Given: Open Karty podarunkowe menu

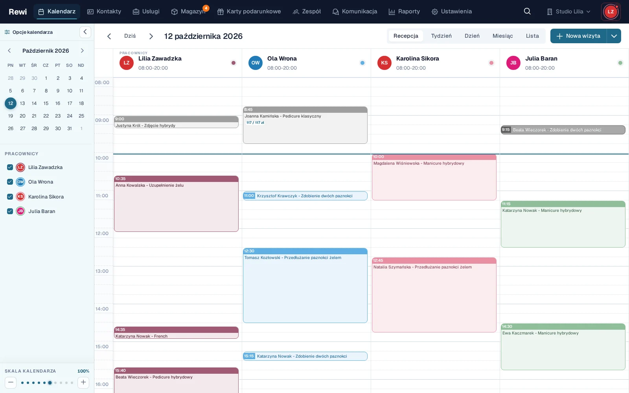Looking at the screenshot, I should click(x=249, y=11).
